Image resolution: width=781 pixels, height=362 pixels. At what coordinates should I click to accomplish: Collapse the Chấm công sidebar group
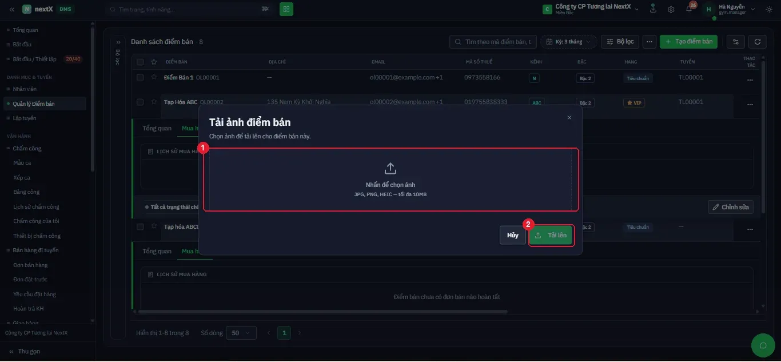click(27, 148)
